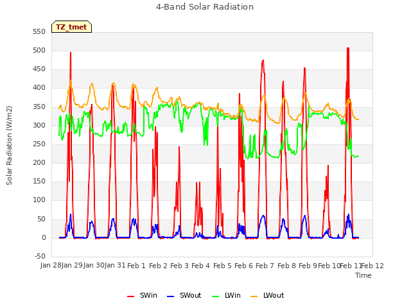This screenshot has width=411, height=308.
Task: Click the Feb 6 x-axis label
Action: click(x=243, y=266)
